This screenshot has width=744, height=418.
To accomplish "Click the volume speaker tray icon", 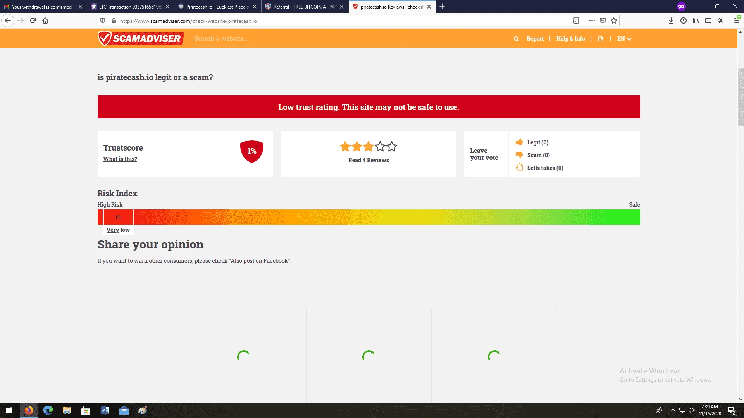I will point(691,410).
